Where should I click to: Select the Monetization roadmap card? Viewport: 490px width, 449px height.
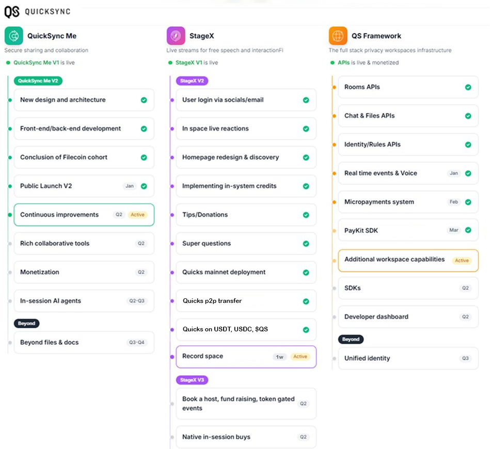pyautogui.click(x=84, y=272)
